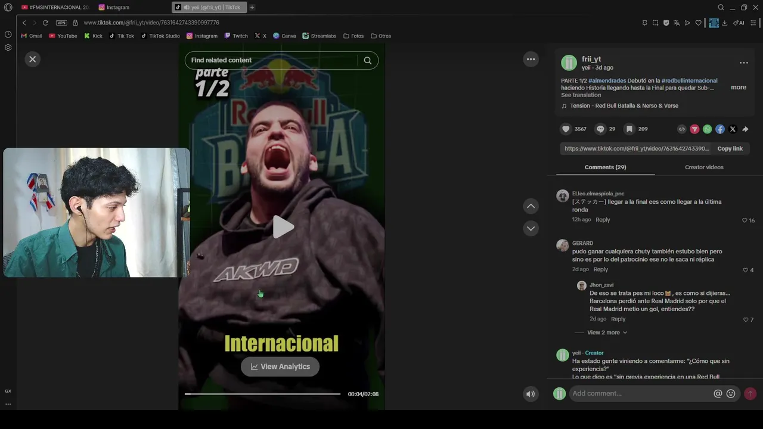763x429 pixels.
Task: Get embed code for the video
Action: (x=682, y=129)
